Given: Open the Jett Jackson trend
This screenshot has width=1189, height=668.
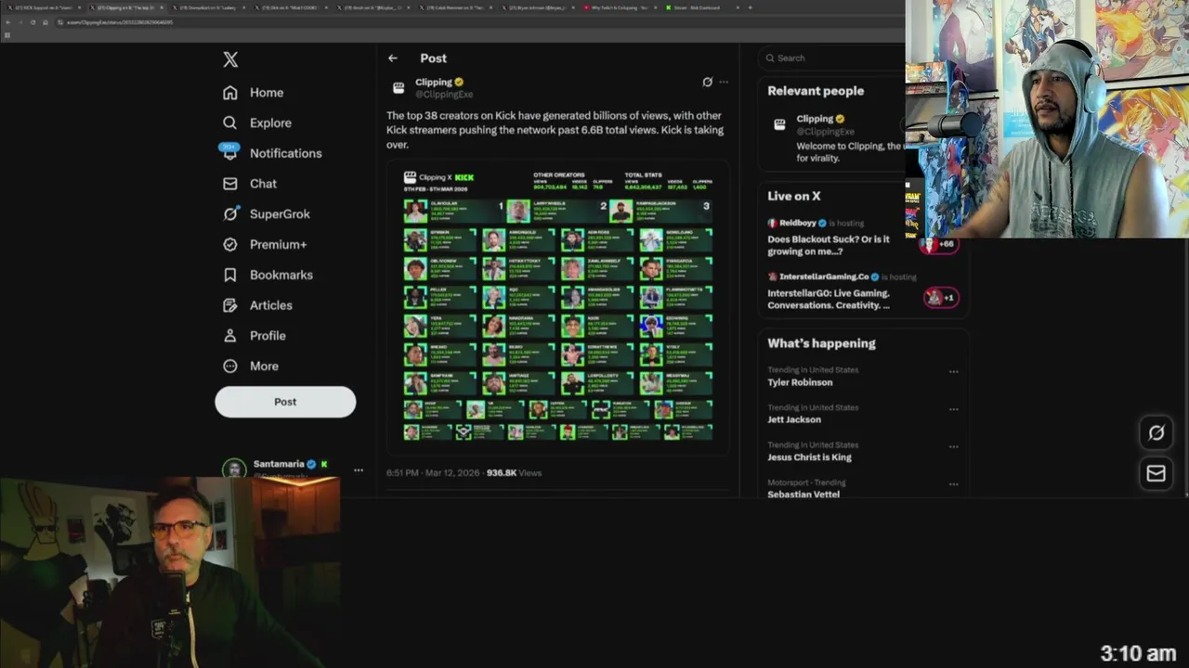Looking at the screenshot, I should point(794,419).
